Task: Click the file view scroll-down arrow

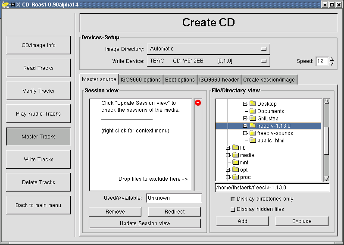Action: 327,178
